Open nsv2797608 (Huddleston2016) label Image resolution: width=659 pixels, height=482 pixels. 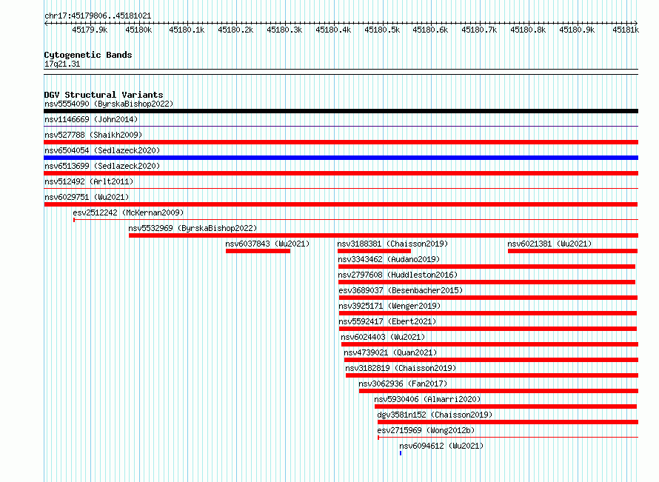pos(398,275)
